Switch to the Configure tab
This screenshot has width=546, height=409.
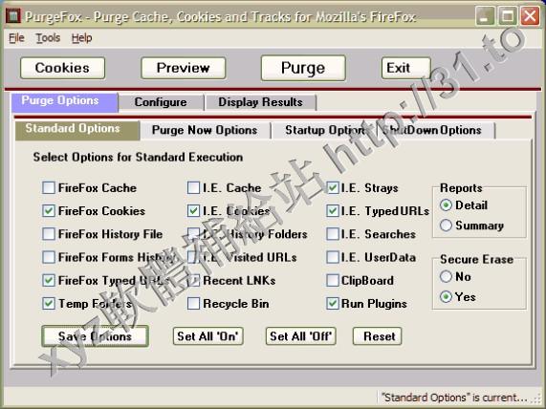[x=161, y=102]
